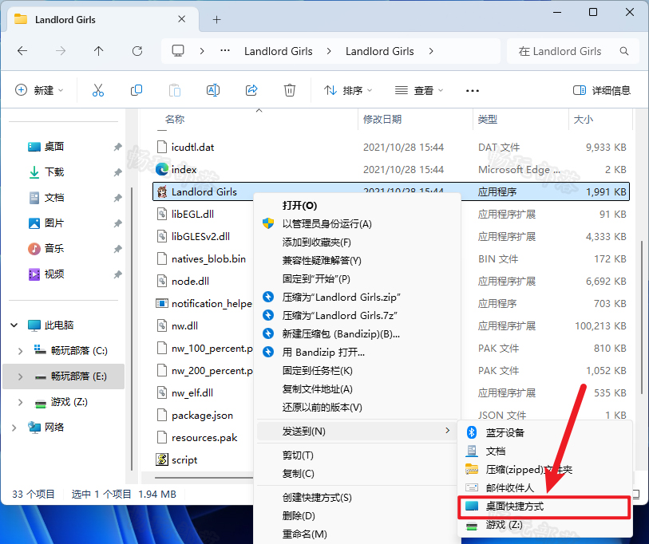This screenshot has width=649, height=544.
Task: Open the 发送到(N) submenu
Action: (x=357, y=431)
